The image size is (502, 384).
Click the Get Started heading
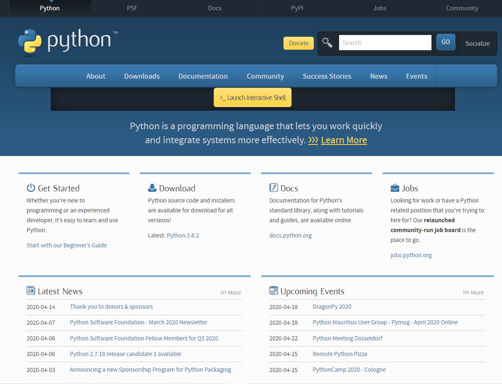[x=59, y=188]
